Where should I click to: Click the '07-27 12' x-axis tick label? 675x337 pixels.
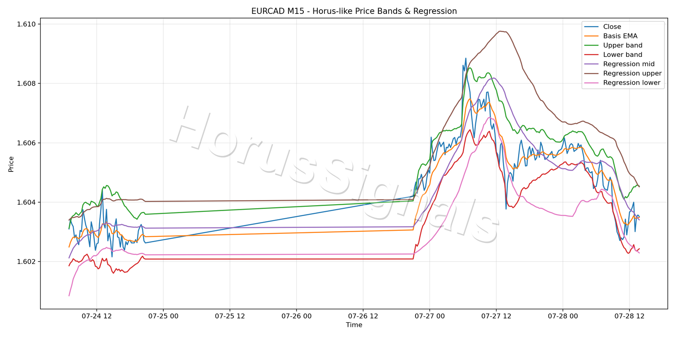pyautogui.click(x=496, y=316)
